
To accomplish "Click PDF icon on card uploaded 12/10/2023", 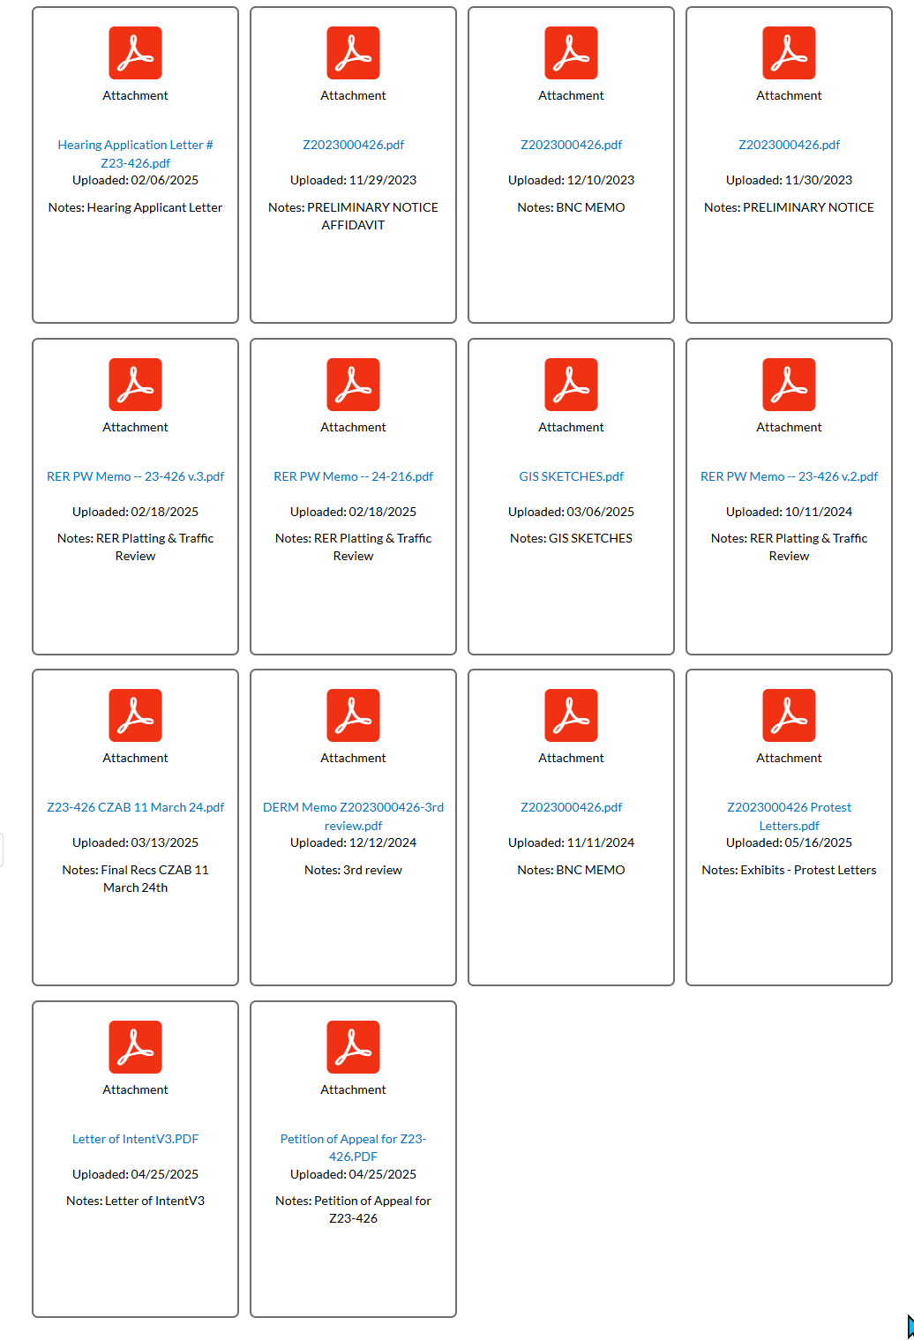I will (571, 53).
